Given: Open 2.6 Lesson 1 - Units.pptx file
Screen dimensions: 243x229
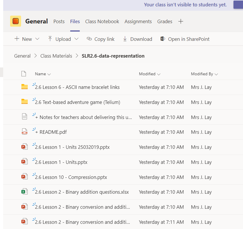Looking at the screenshot, I should [61, 162].
